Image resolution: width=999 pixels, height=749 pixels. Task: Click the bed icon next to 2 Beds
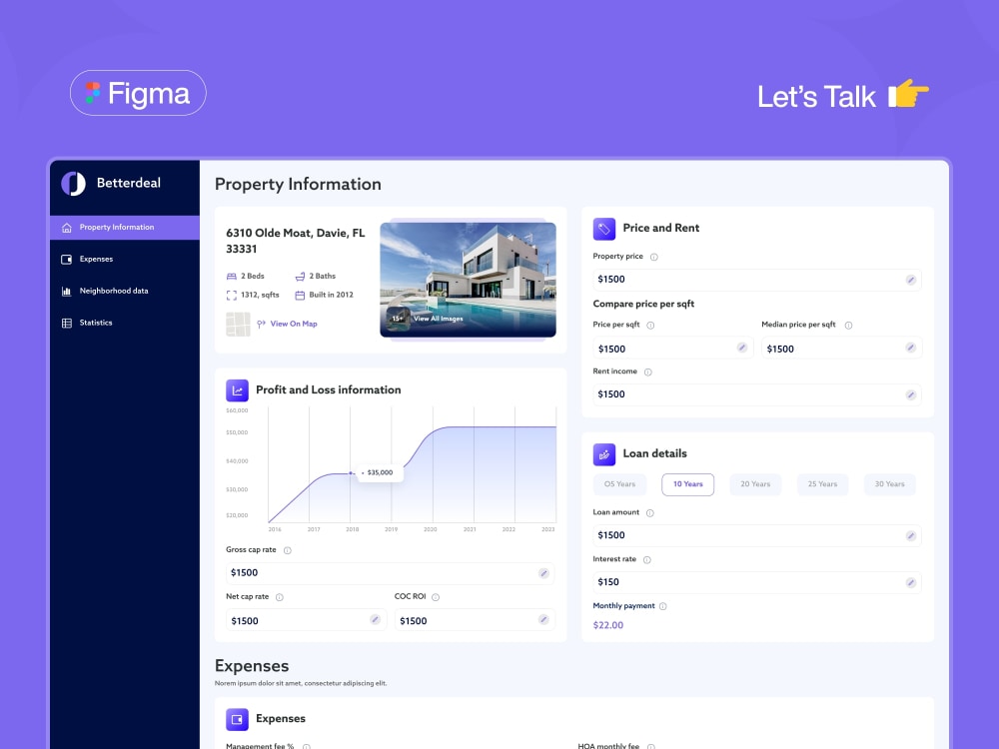(232, 277)
